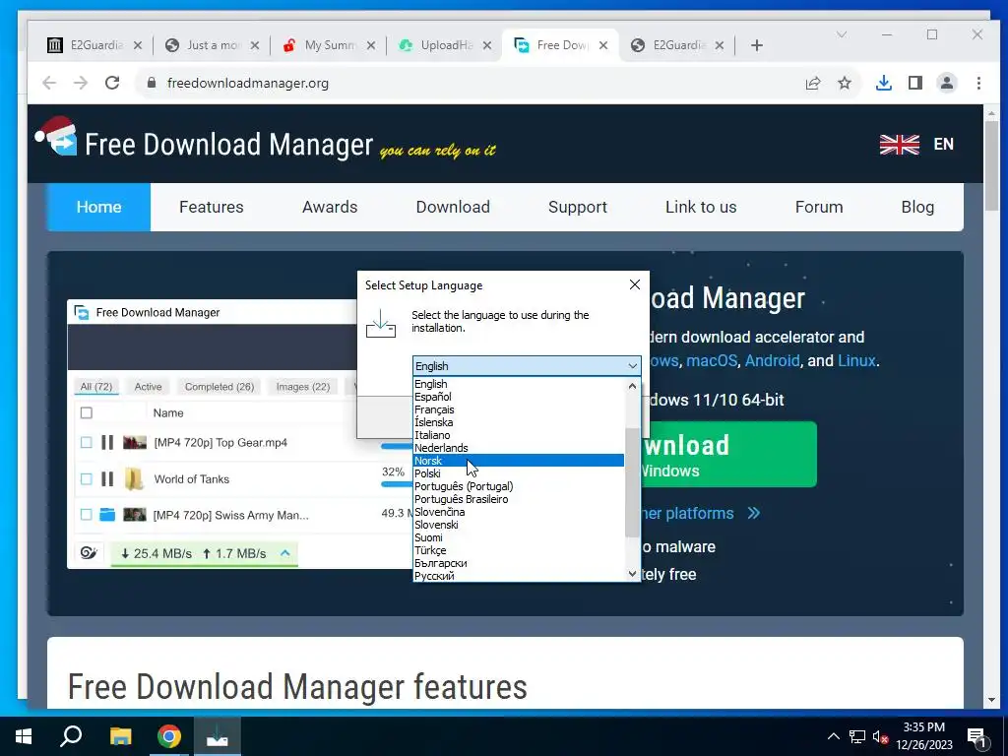The width and height of the screenshot is (1008, 756).
Task: Click the Chrome back arrow
Action: pyautogui.click(x=49, y=83)
